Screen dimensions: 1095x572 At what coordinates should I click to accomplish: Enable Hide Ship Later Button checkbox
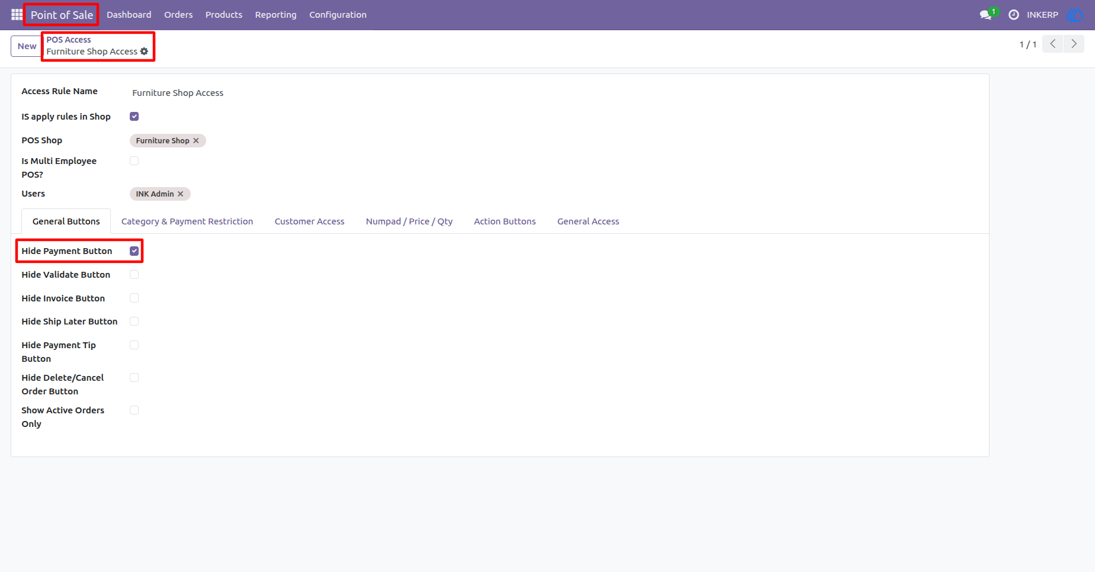click(x=135, y=322)
